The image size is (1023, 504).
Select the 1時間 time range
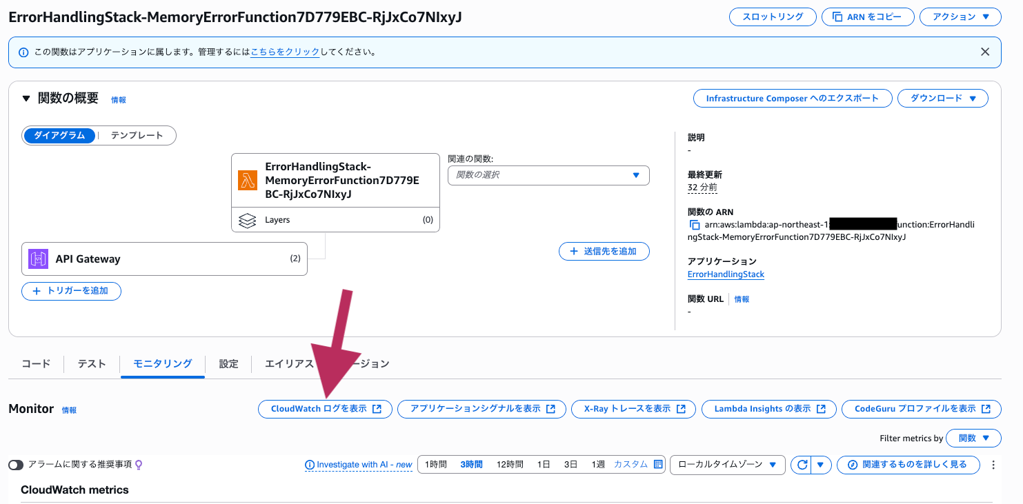point(435,465)
